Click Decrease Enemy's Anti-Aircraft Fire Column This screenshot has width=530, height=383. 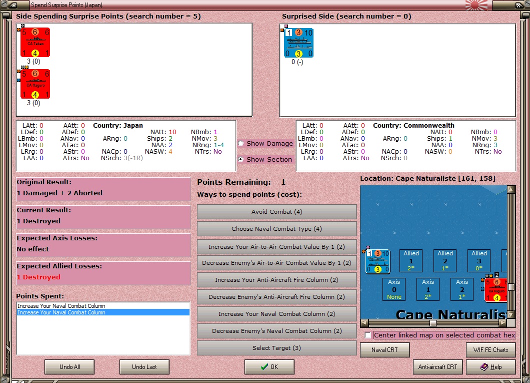tap(277, 297)
